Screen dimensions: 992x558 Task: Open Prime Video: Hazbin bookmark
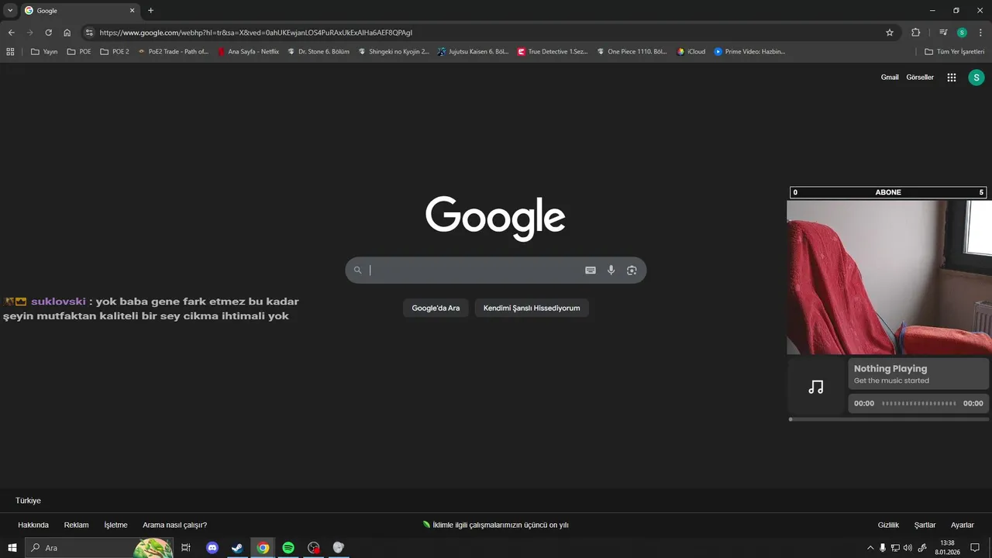pos(749,52)
